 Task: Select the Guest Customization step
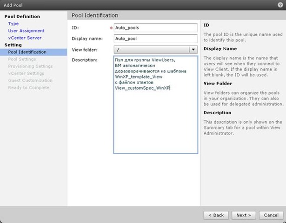click(30, 80)
